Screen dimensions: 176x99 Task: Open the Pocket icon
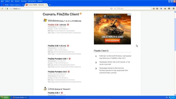[x=169, y=9]
